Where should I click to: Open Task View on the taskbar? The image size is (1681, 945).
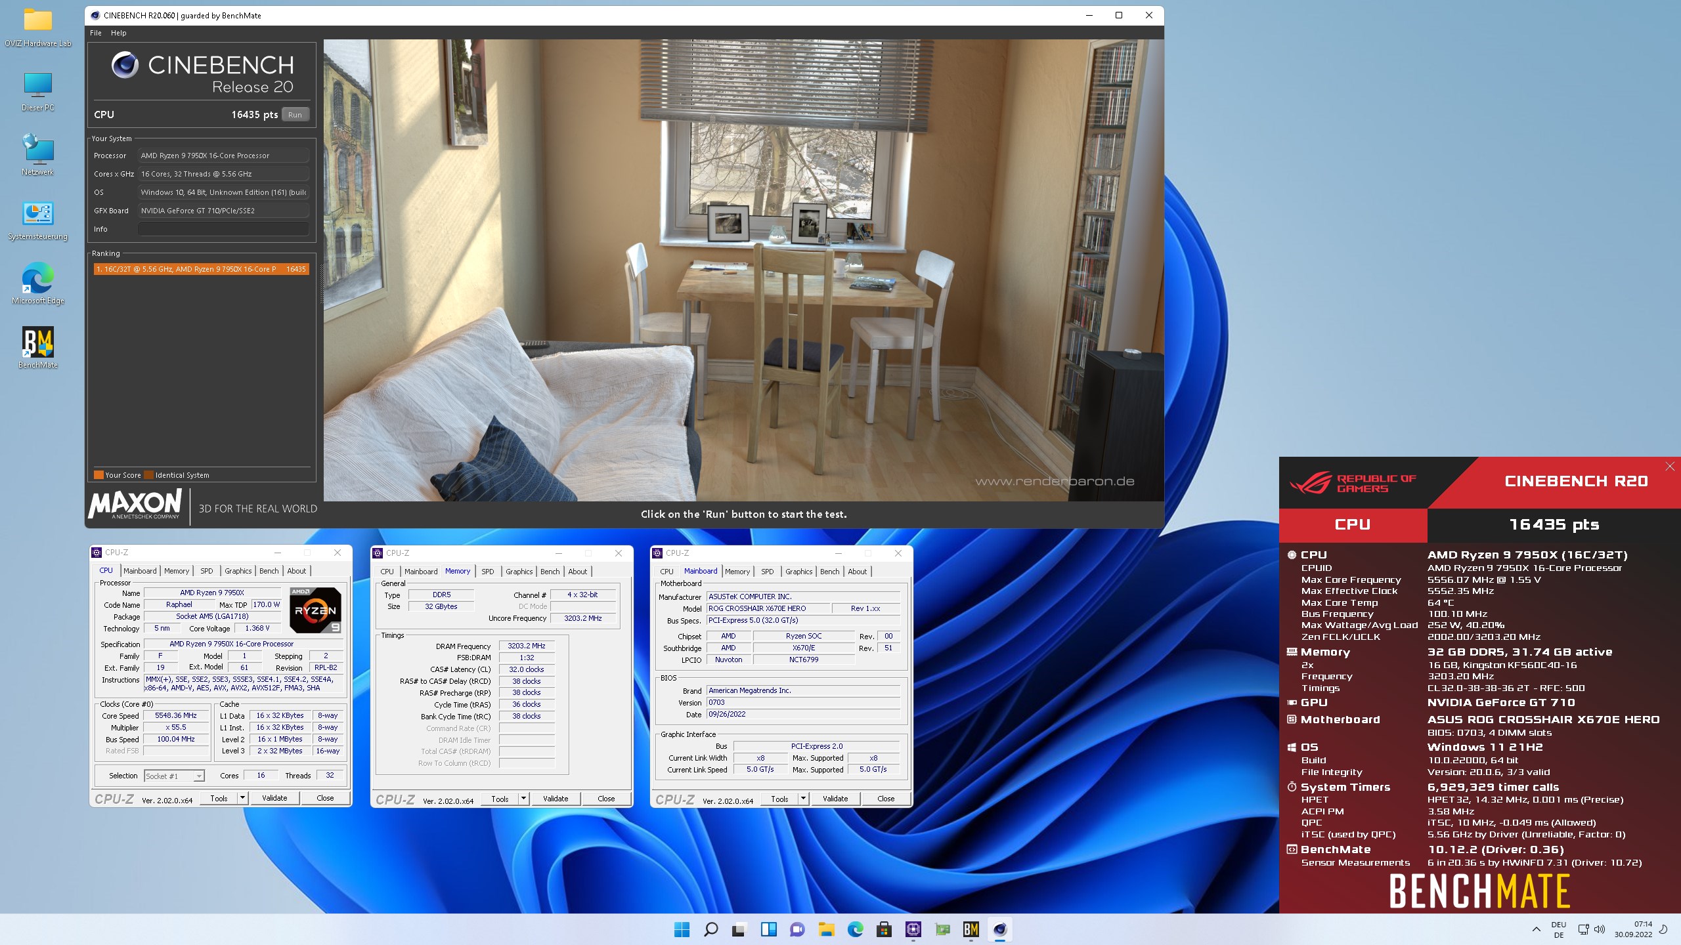739,929
